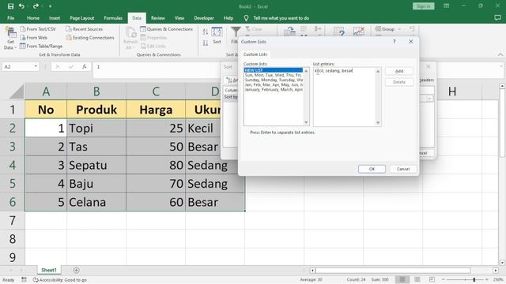Click the zoom level percentage in the status bar

498,279
